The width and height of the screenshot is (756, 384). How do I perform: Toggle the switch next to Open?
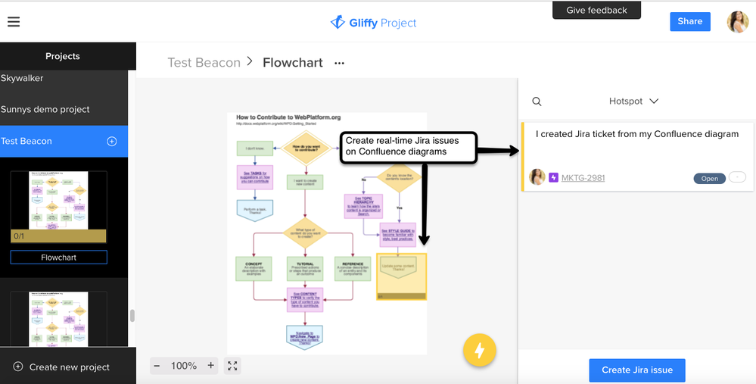737,177
